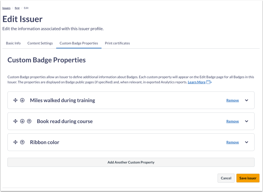Image resolution: width=263 pixels, height=192 pixels.
Task: Cancel editing the issuer
Action: click(x=226, y=178)
